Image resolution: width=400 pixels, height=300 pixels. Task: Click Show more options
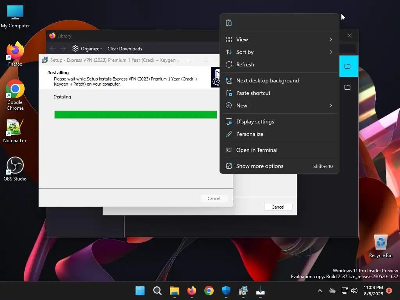tap(279, 166)
